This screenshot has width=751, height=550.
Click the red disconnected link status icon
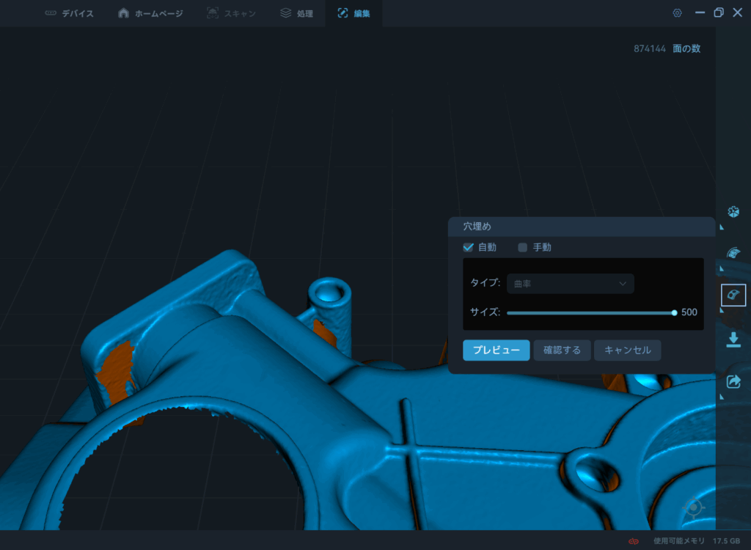(x=634, y=541)
